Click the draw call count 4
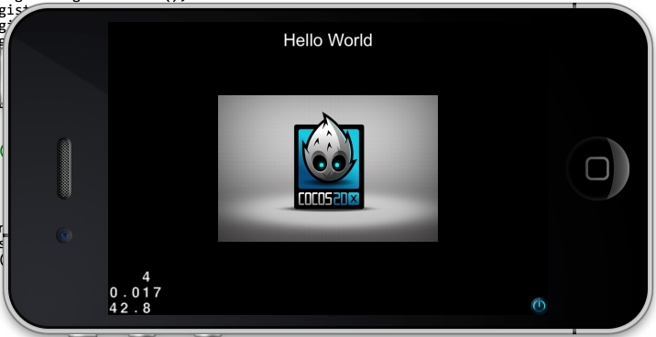 coord(146,277)
